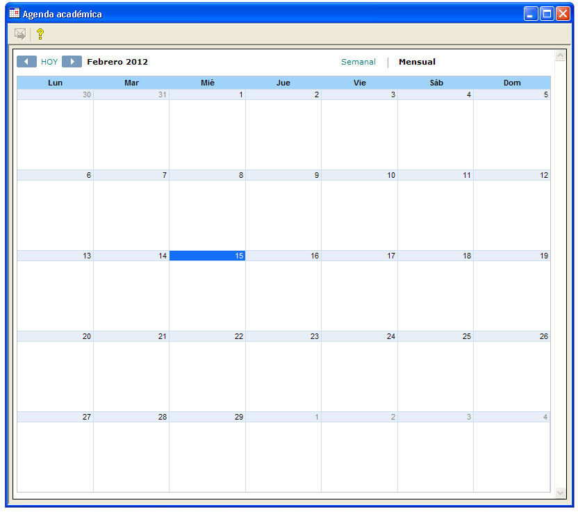
Task: Select the highlighted day 15
Action: tap(207, 256)
